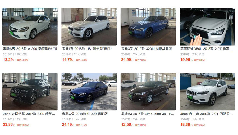Open the white Mercedes A-Class photo
Image resolution: width=238 pixels, height=135 pixels.
pyautogui.click(x=30, y=26)
